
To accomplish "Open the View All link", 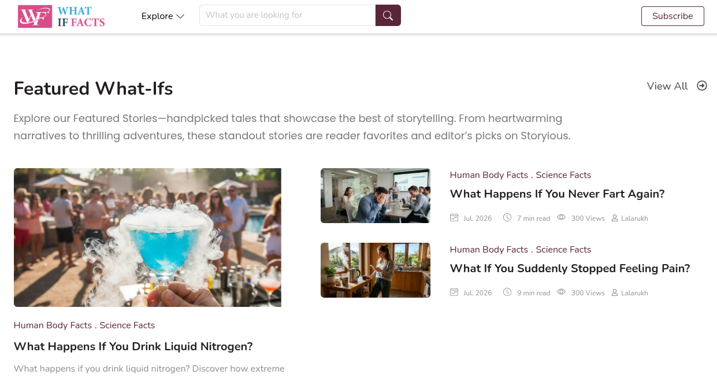I will (677, 86).
